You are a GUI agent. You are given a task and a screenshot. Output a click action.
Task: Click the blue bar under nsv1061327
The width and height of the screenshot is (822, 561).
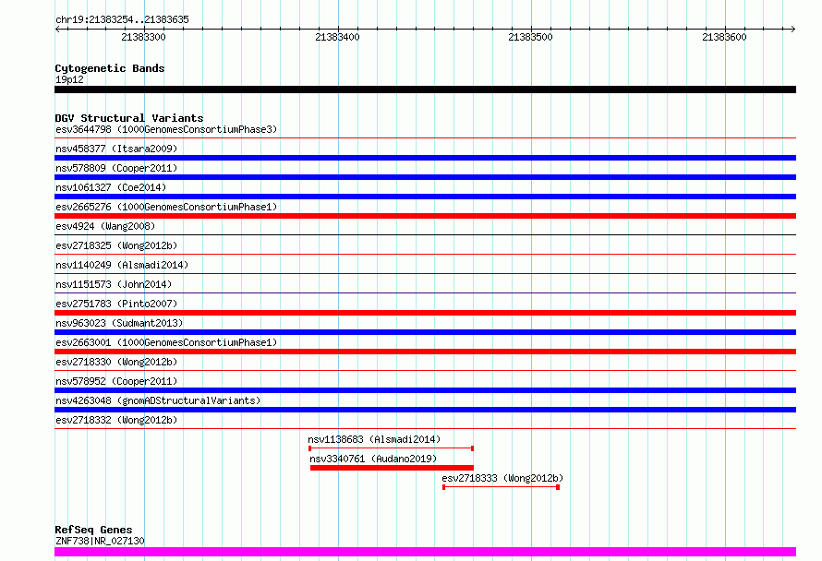coord(425,197)
